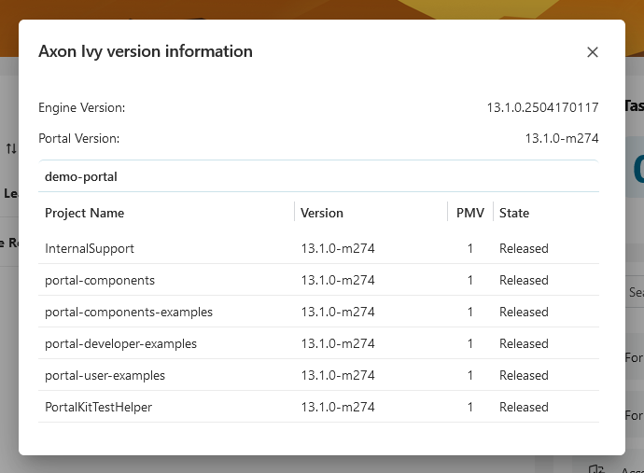Select the portal-user-examples project name
Viewport: 644px width, 473px height.
point(105,375)
